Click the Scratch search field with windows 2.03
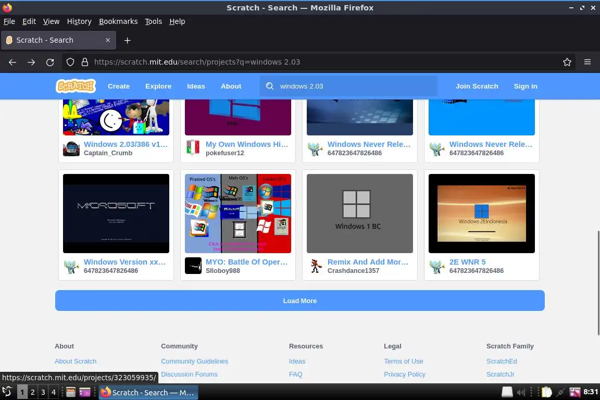 pos(348,86)
